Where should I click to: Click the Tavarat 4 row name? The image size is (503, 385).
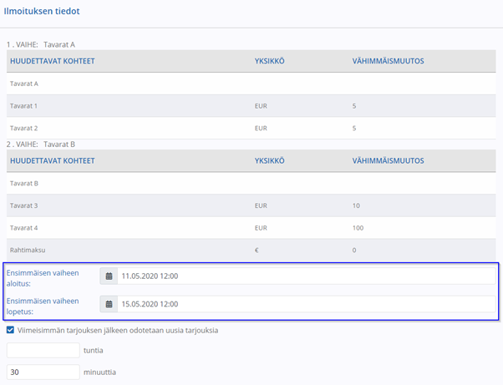pos(23,228)
